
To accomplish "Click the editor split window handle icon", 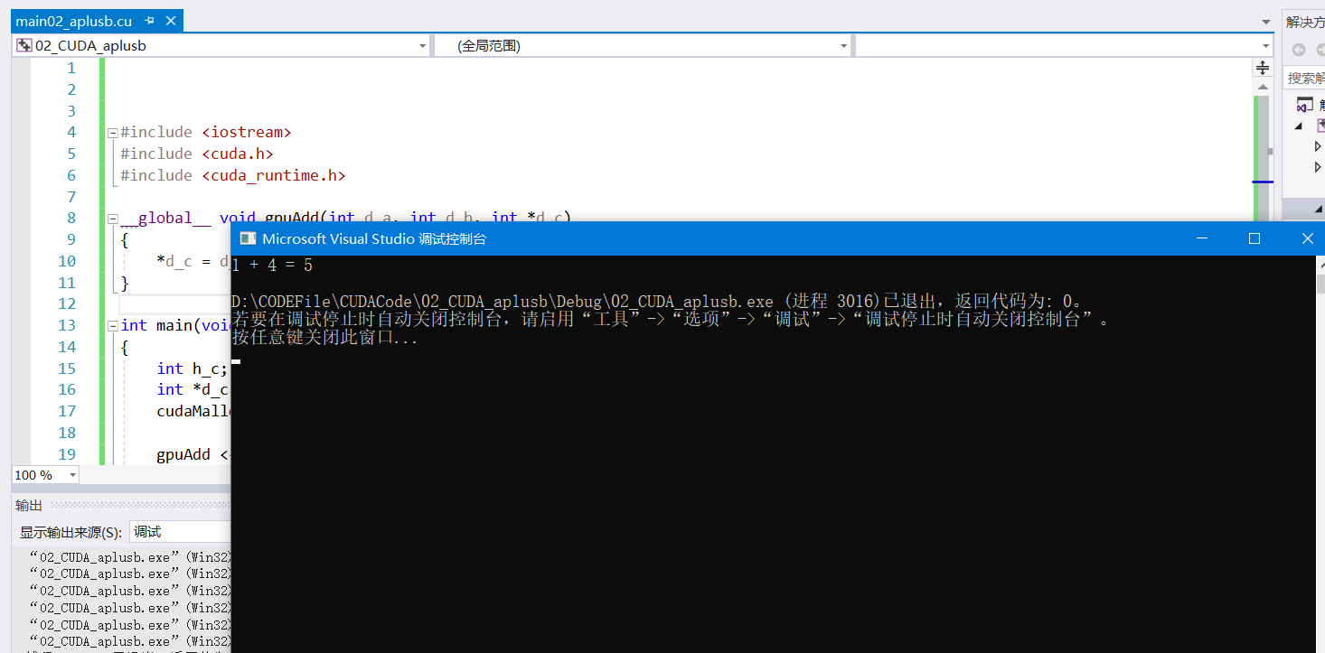I will point(1263,68).
